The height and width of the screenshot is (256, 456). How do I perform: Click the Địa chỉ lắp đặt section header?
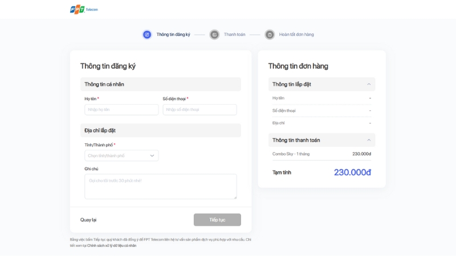(160, 130)
